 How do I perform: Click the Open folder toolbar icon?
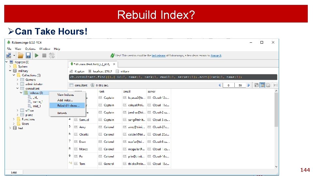tap(21, 55)
